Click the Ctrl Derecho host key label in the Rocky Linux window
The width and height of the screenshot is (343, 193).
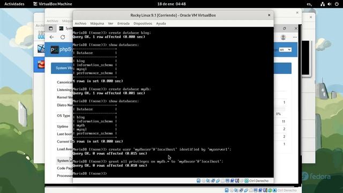pos(259,181)
